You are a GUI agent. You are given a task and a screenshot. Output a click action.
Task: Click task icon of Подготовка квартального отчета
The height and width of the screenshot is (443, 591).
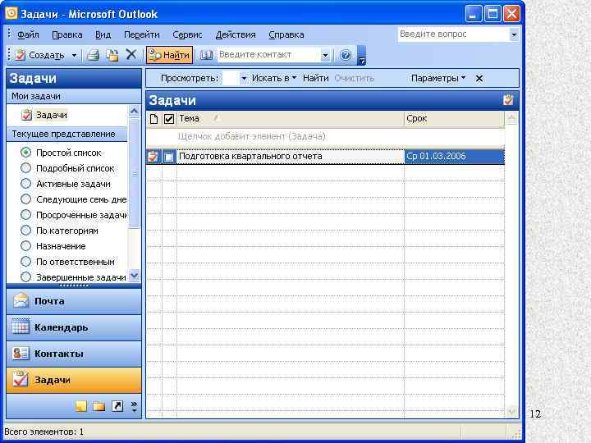click(x=153, y=157)
